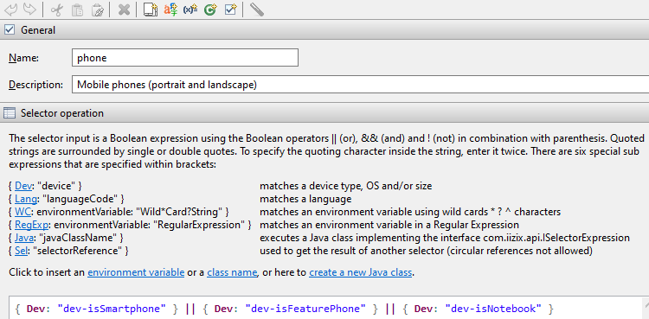The image size is (649, 319).
Task: Click the Description input field
Action: tap(360, 85)
